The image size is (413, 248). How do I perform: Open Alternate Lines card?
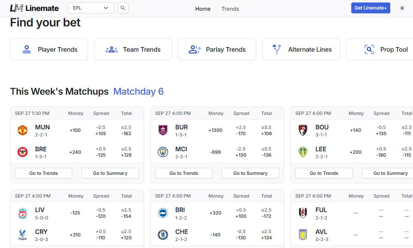[301, 50]
